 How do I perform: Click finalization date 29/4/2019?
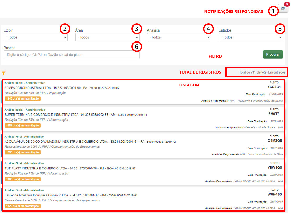[277, 202]
